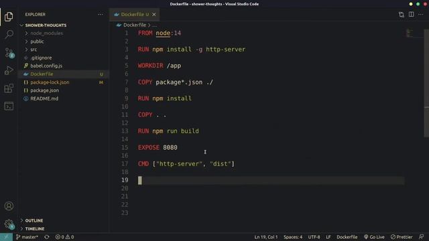Open editor more actions ellipsis
The width and height of the screenshot is (429, 241).
point(421,15)
